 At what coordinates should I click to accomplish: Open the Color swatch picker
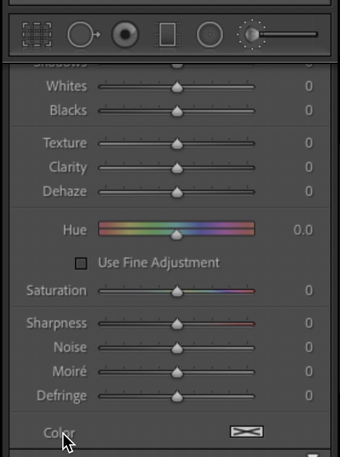247,432
